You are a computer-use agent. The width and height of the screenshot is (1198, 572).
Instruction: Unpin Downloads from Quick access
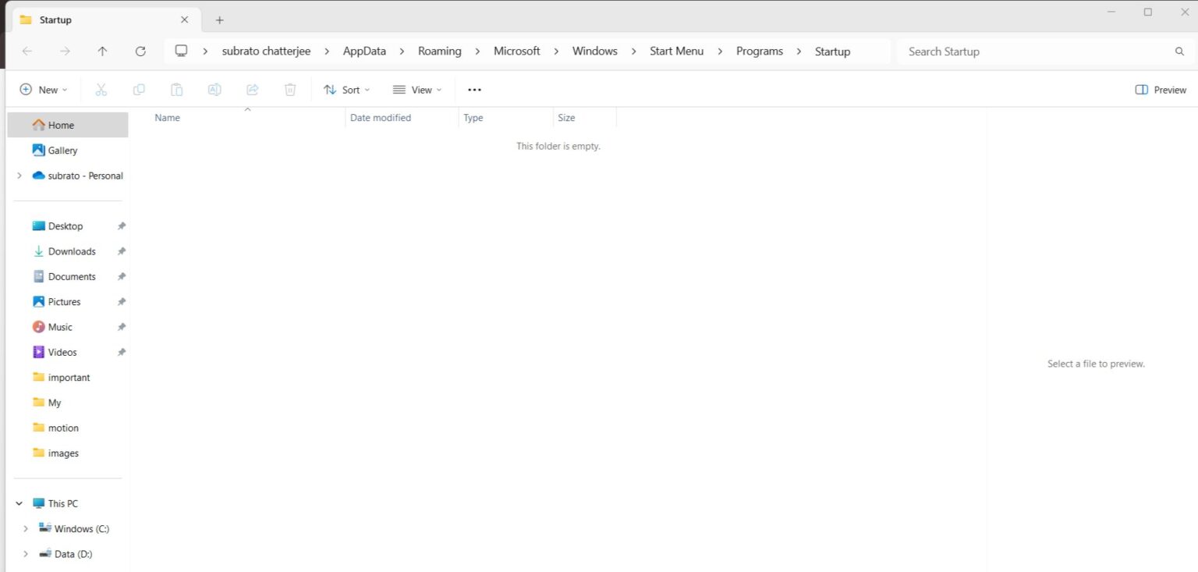[x=121, y=250]
